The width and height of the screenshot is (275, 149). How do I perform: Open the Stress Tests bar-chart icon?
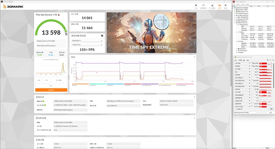[x=212, y=6]
